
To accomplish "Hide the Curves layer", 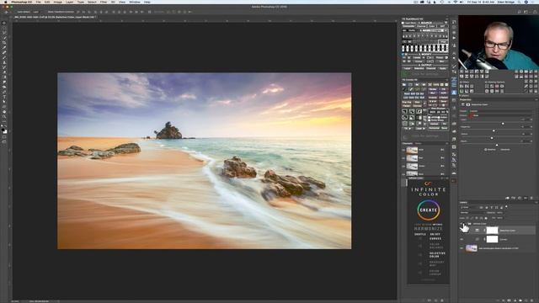I will pos(462,239).
